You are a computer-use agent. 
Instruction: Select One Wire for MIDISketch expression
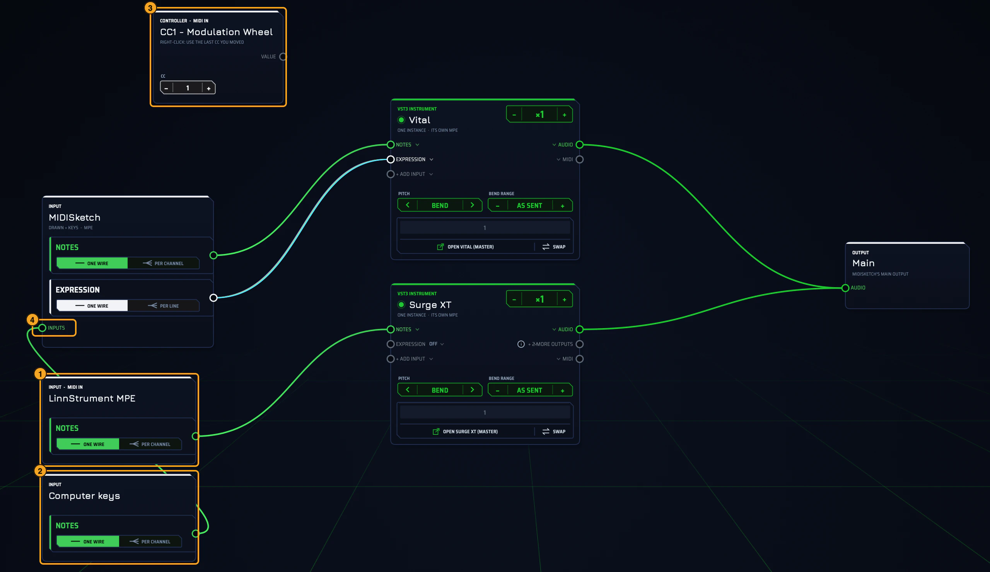click(92, 305)
